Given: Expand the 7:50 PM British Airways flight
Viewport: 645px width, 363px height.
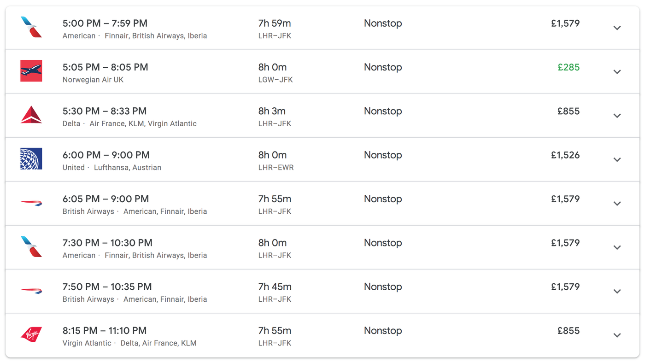Looking at the screenshot, I should click(617, 291).
